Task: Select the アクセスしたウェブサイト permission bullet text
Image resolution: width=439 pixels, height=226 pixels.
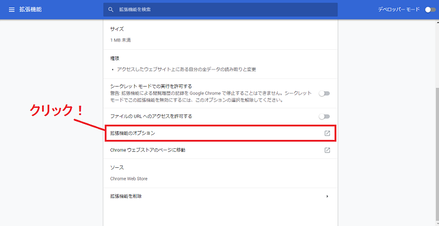Action: (x=187, y=69)
